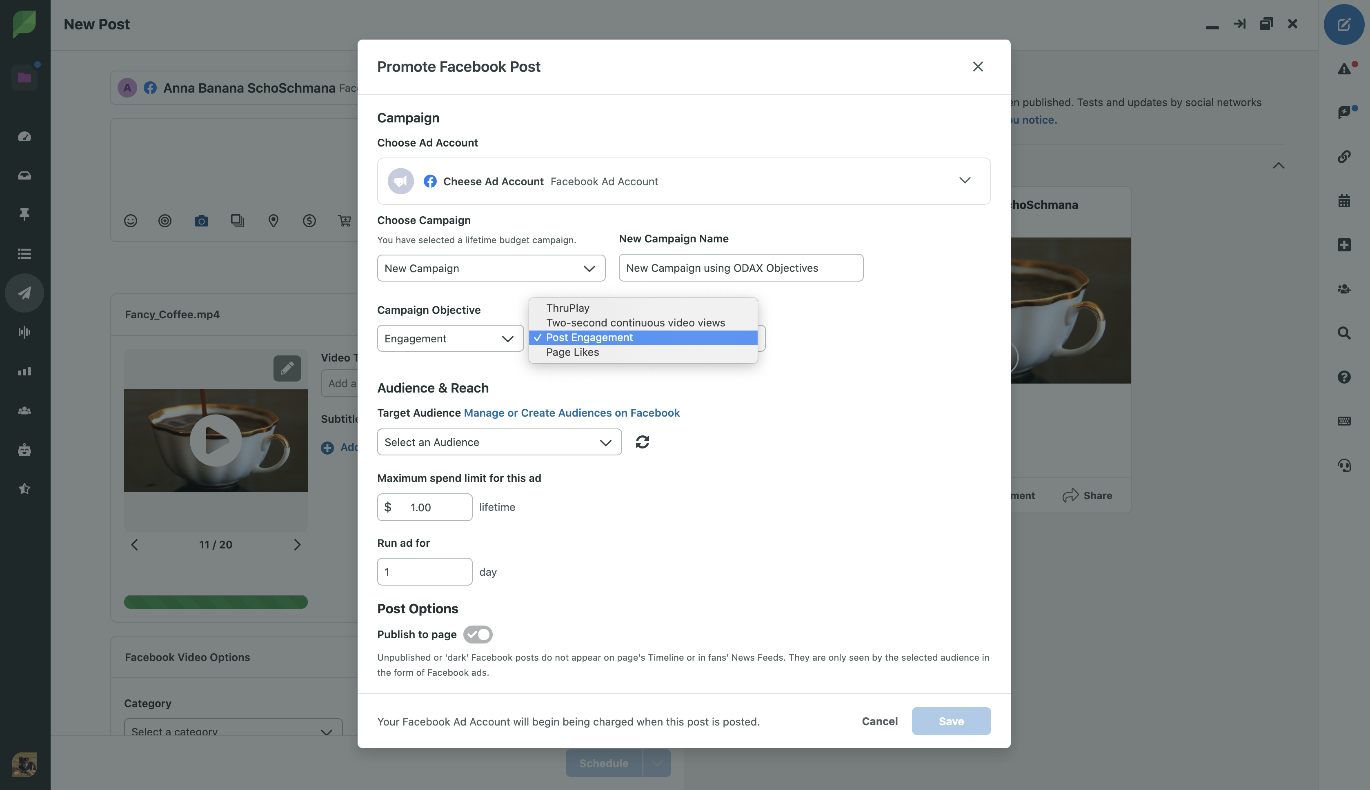Open the bar chart reports icon
Screen dimensions: 1370x790
point(24,372)
